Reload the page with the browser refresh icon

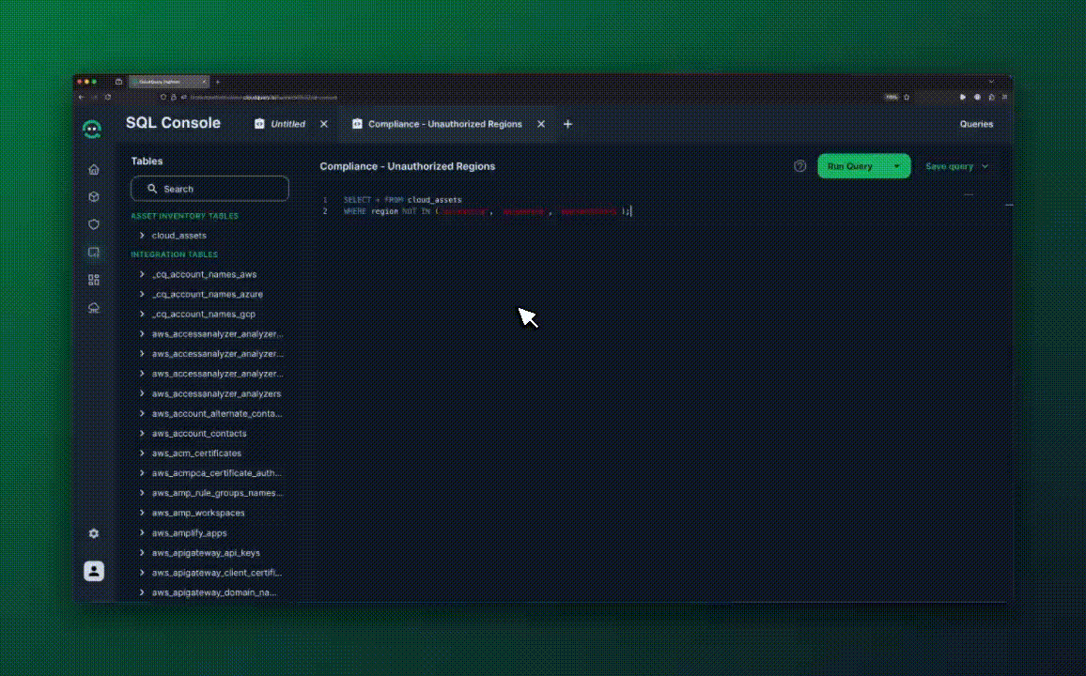108,98
